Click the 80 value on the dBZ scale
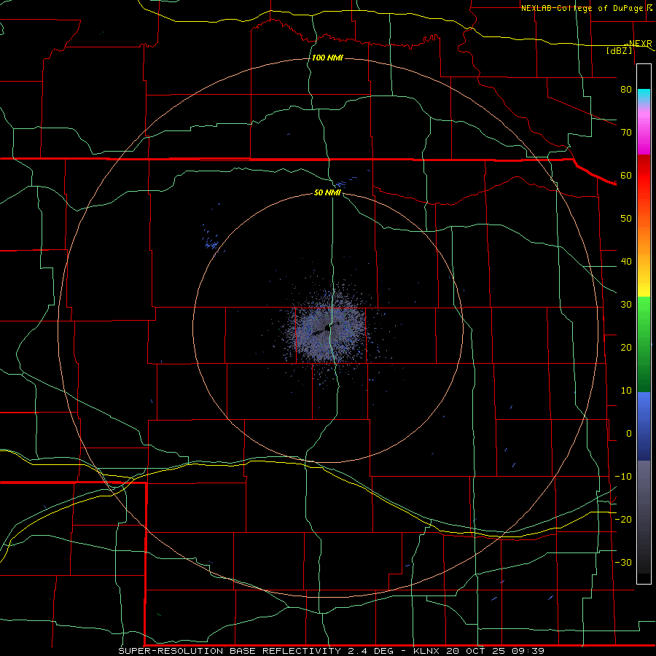The width and height of the screenshot is (656, 656). click(626, 90)
